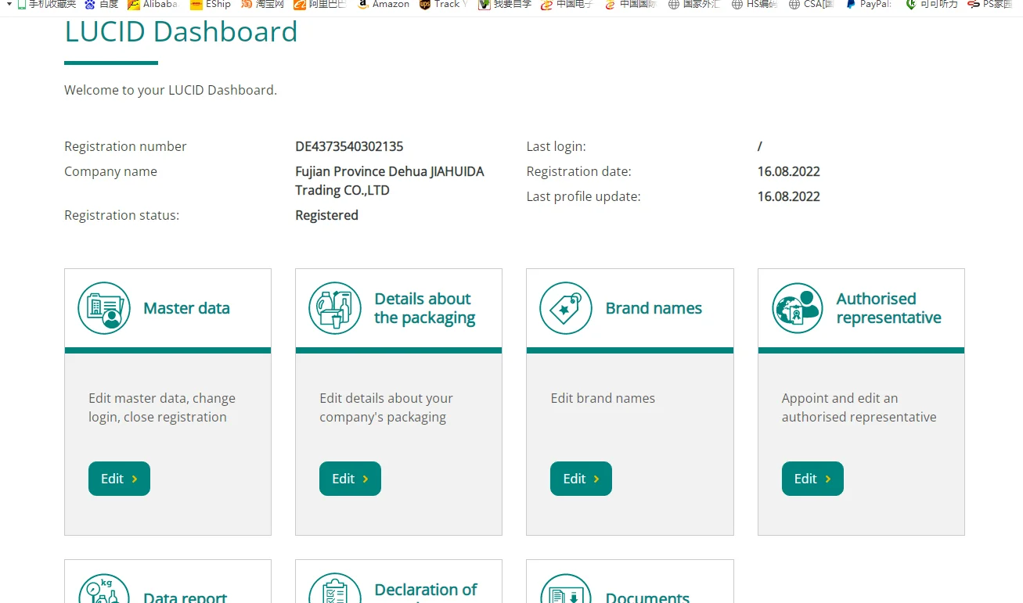The width and height of the screenshot is (1023, 603).
Task: Open the Alibaba bookmark
Action: click(x=153, y=5)
